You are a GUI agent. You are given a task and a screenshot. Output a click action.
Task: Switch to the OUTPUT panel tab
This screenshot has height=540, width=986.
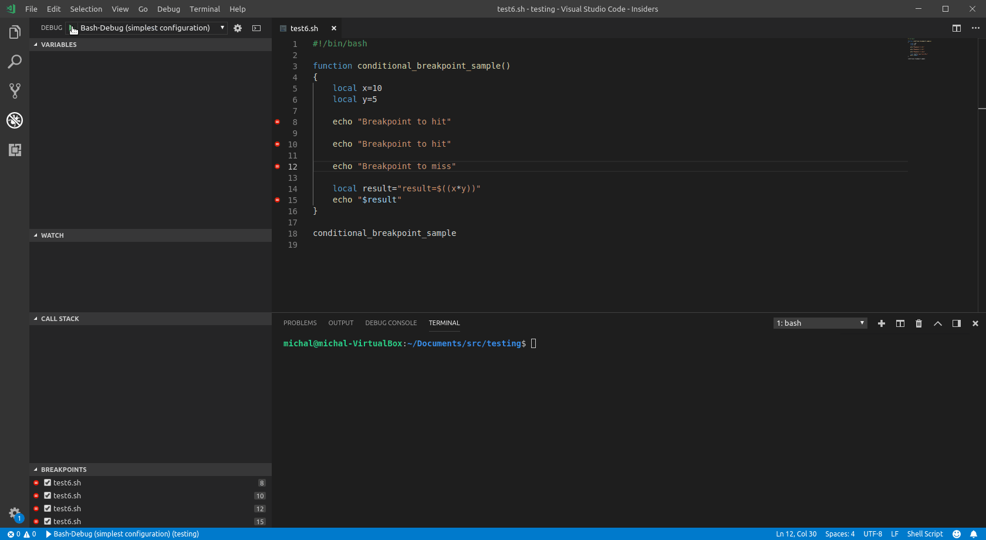point(341,323)
